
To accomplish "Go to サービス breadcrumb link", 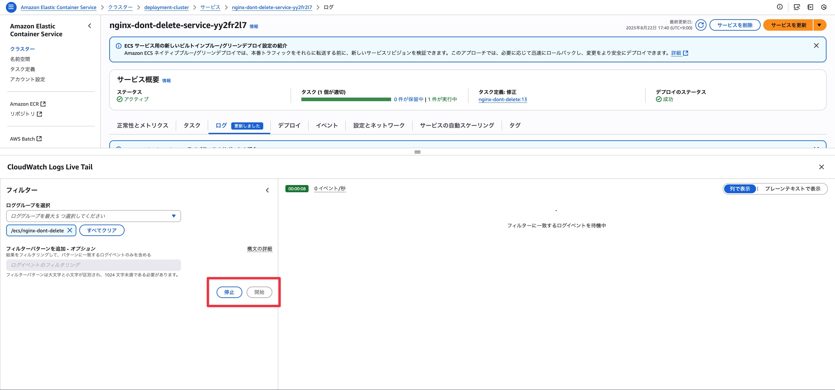I will coord(210,8).
